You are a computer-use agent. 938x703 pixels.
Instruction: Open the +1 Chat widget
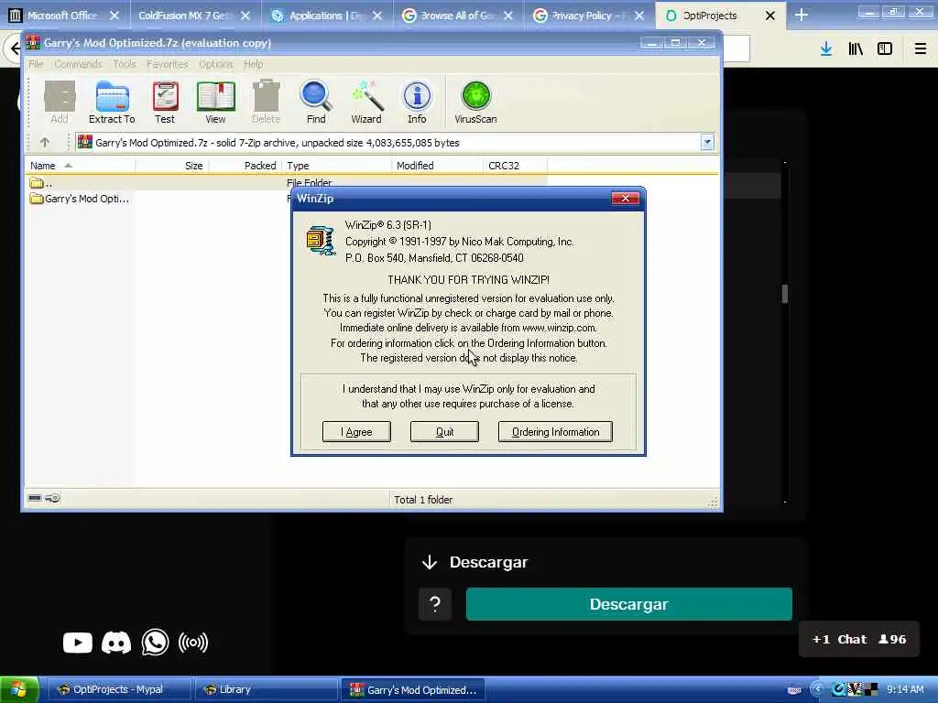(x=859, y=639)
